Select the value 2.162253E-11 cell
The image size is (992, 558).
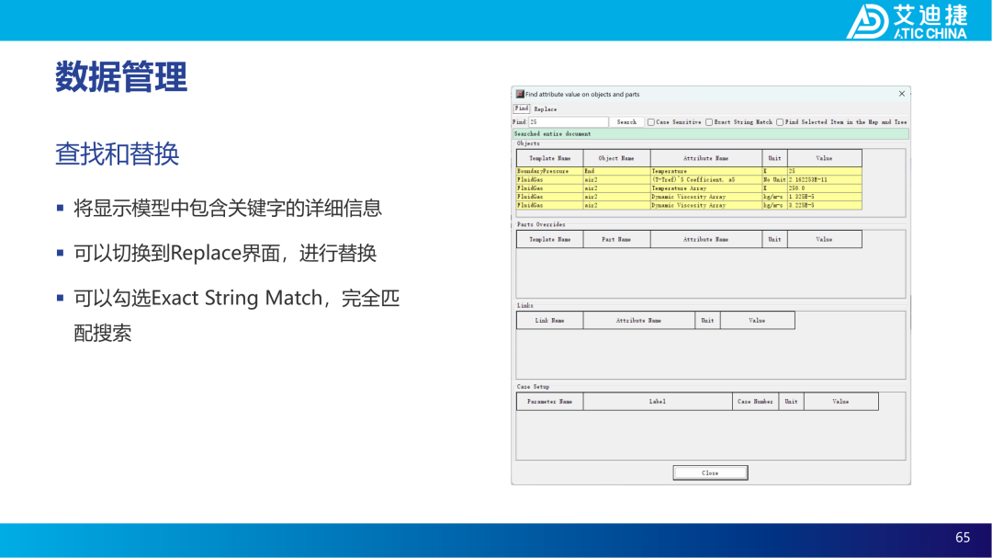coord(824,180)
